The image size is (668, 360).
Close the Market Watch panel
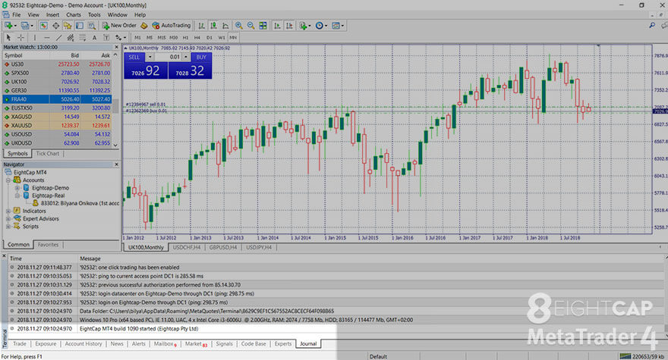[116, 47]
